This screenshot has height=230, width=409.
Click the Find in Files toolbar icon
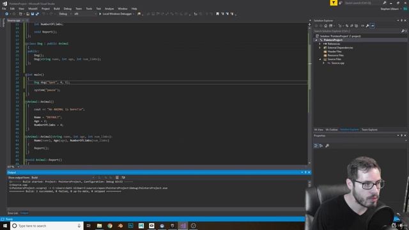tap(139, 14)
